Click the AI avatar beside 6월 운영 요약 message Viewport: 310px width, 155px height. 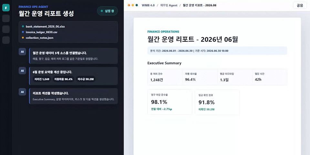tap(22, 71)
